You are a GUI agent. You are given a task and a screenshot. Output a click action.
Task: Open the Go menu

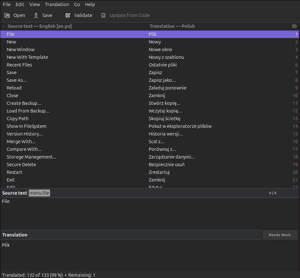77,4
